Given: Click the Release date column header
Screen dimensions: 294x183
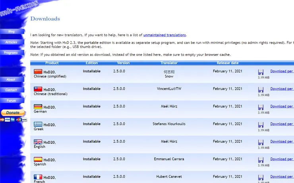Looking at the screenshot, I should point(228,63).
